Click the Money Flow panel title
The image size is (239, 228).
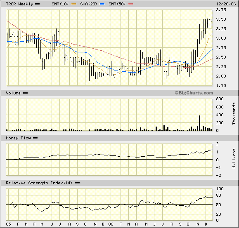(x=18, y=138)
